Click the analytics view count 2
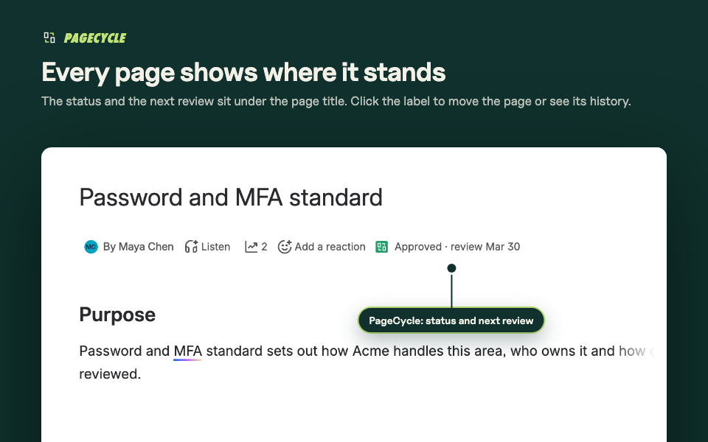Image resolution: width=708 pixels, height=442 pixels. pos(264,247)
